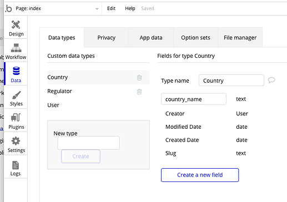Screen dimensions: 287x202
Task: Click into the Type name field
Action: click(231, 80)
